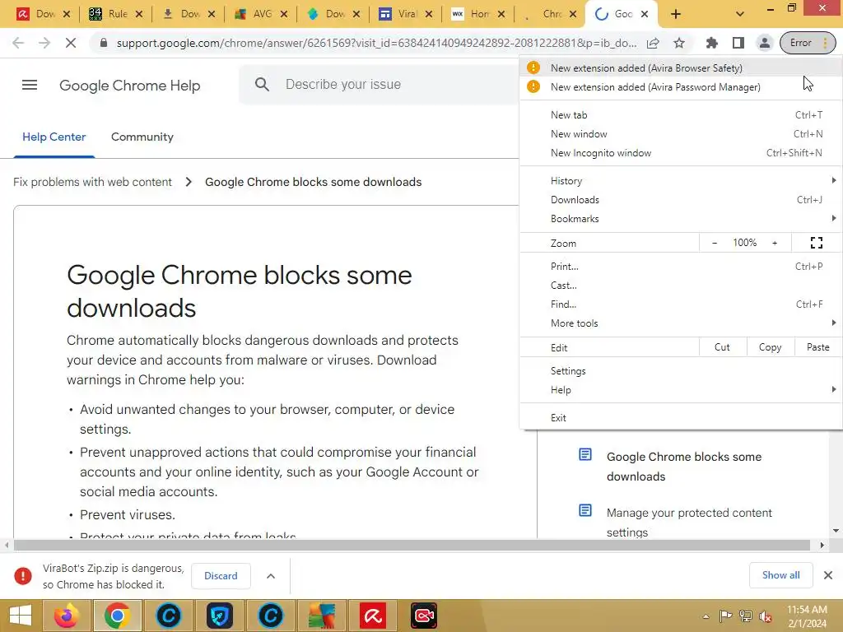This screenshot has height=632, width=843.
Task: Open the Extensions puzzle icon
Action: [x=712, y=43]
